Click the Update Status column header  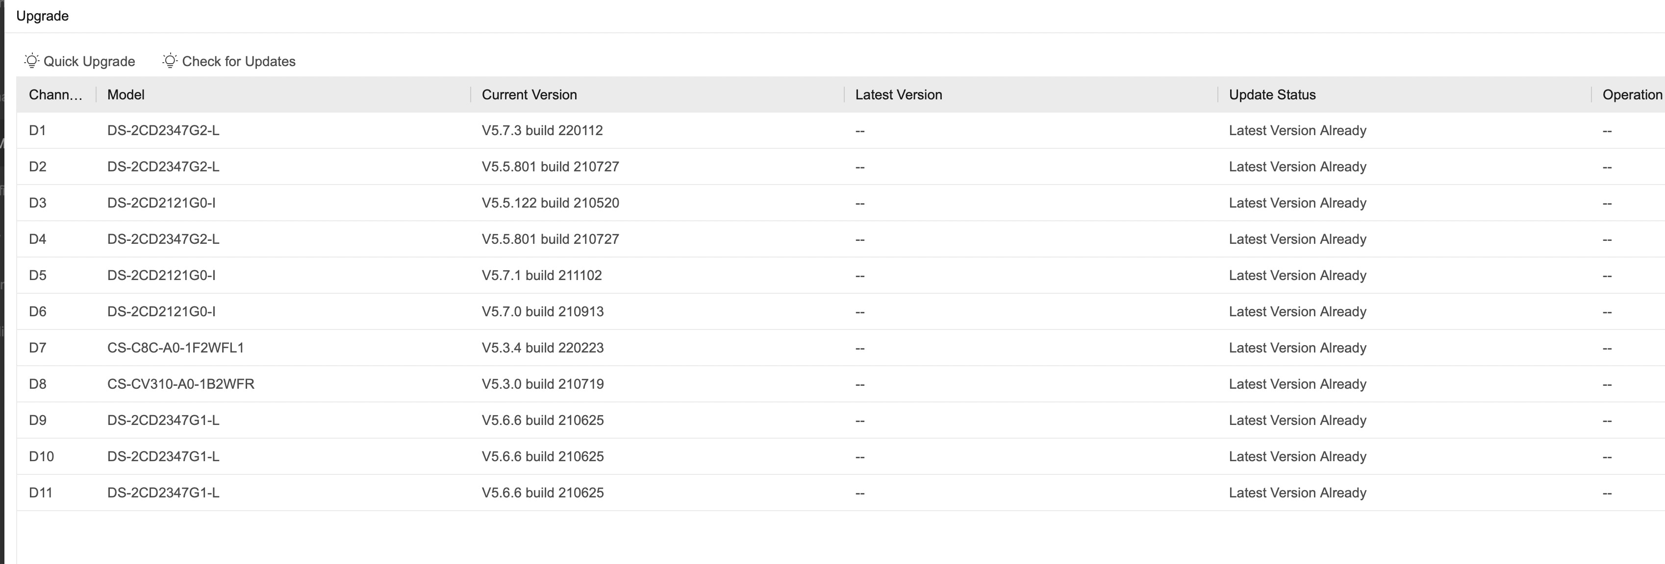1272,95
